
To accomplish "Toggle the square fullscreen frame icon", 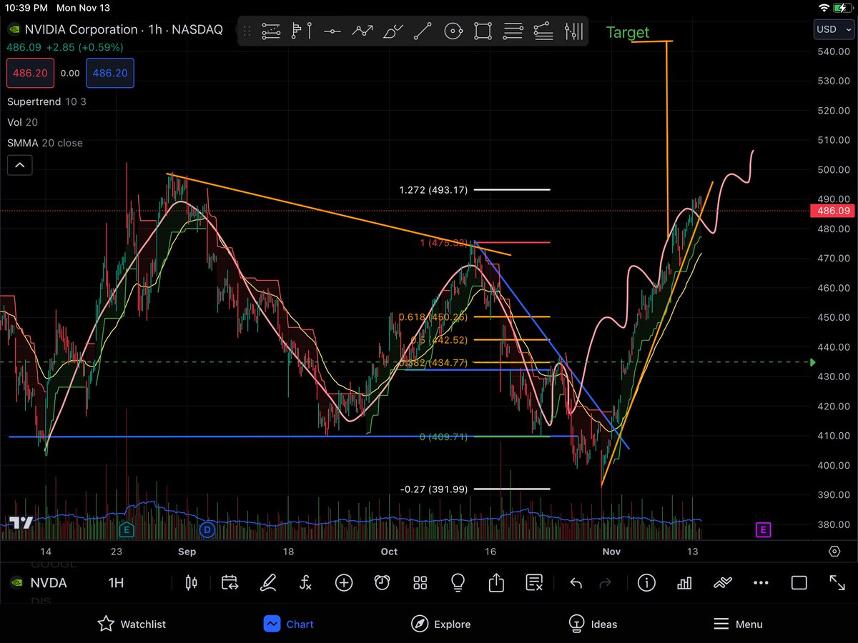I will (x=799, y=583).
